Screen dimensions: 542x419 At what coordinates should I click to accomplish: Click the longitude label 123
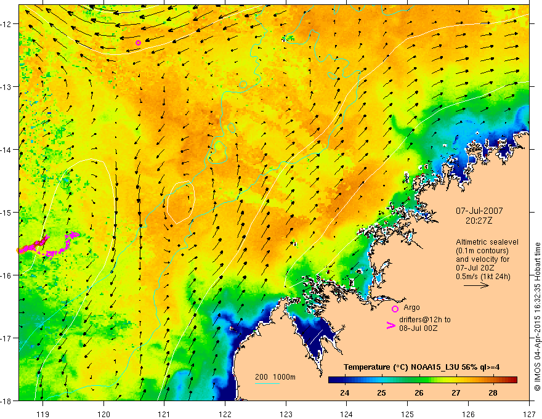point(286,414)
